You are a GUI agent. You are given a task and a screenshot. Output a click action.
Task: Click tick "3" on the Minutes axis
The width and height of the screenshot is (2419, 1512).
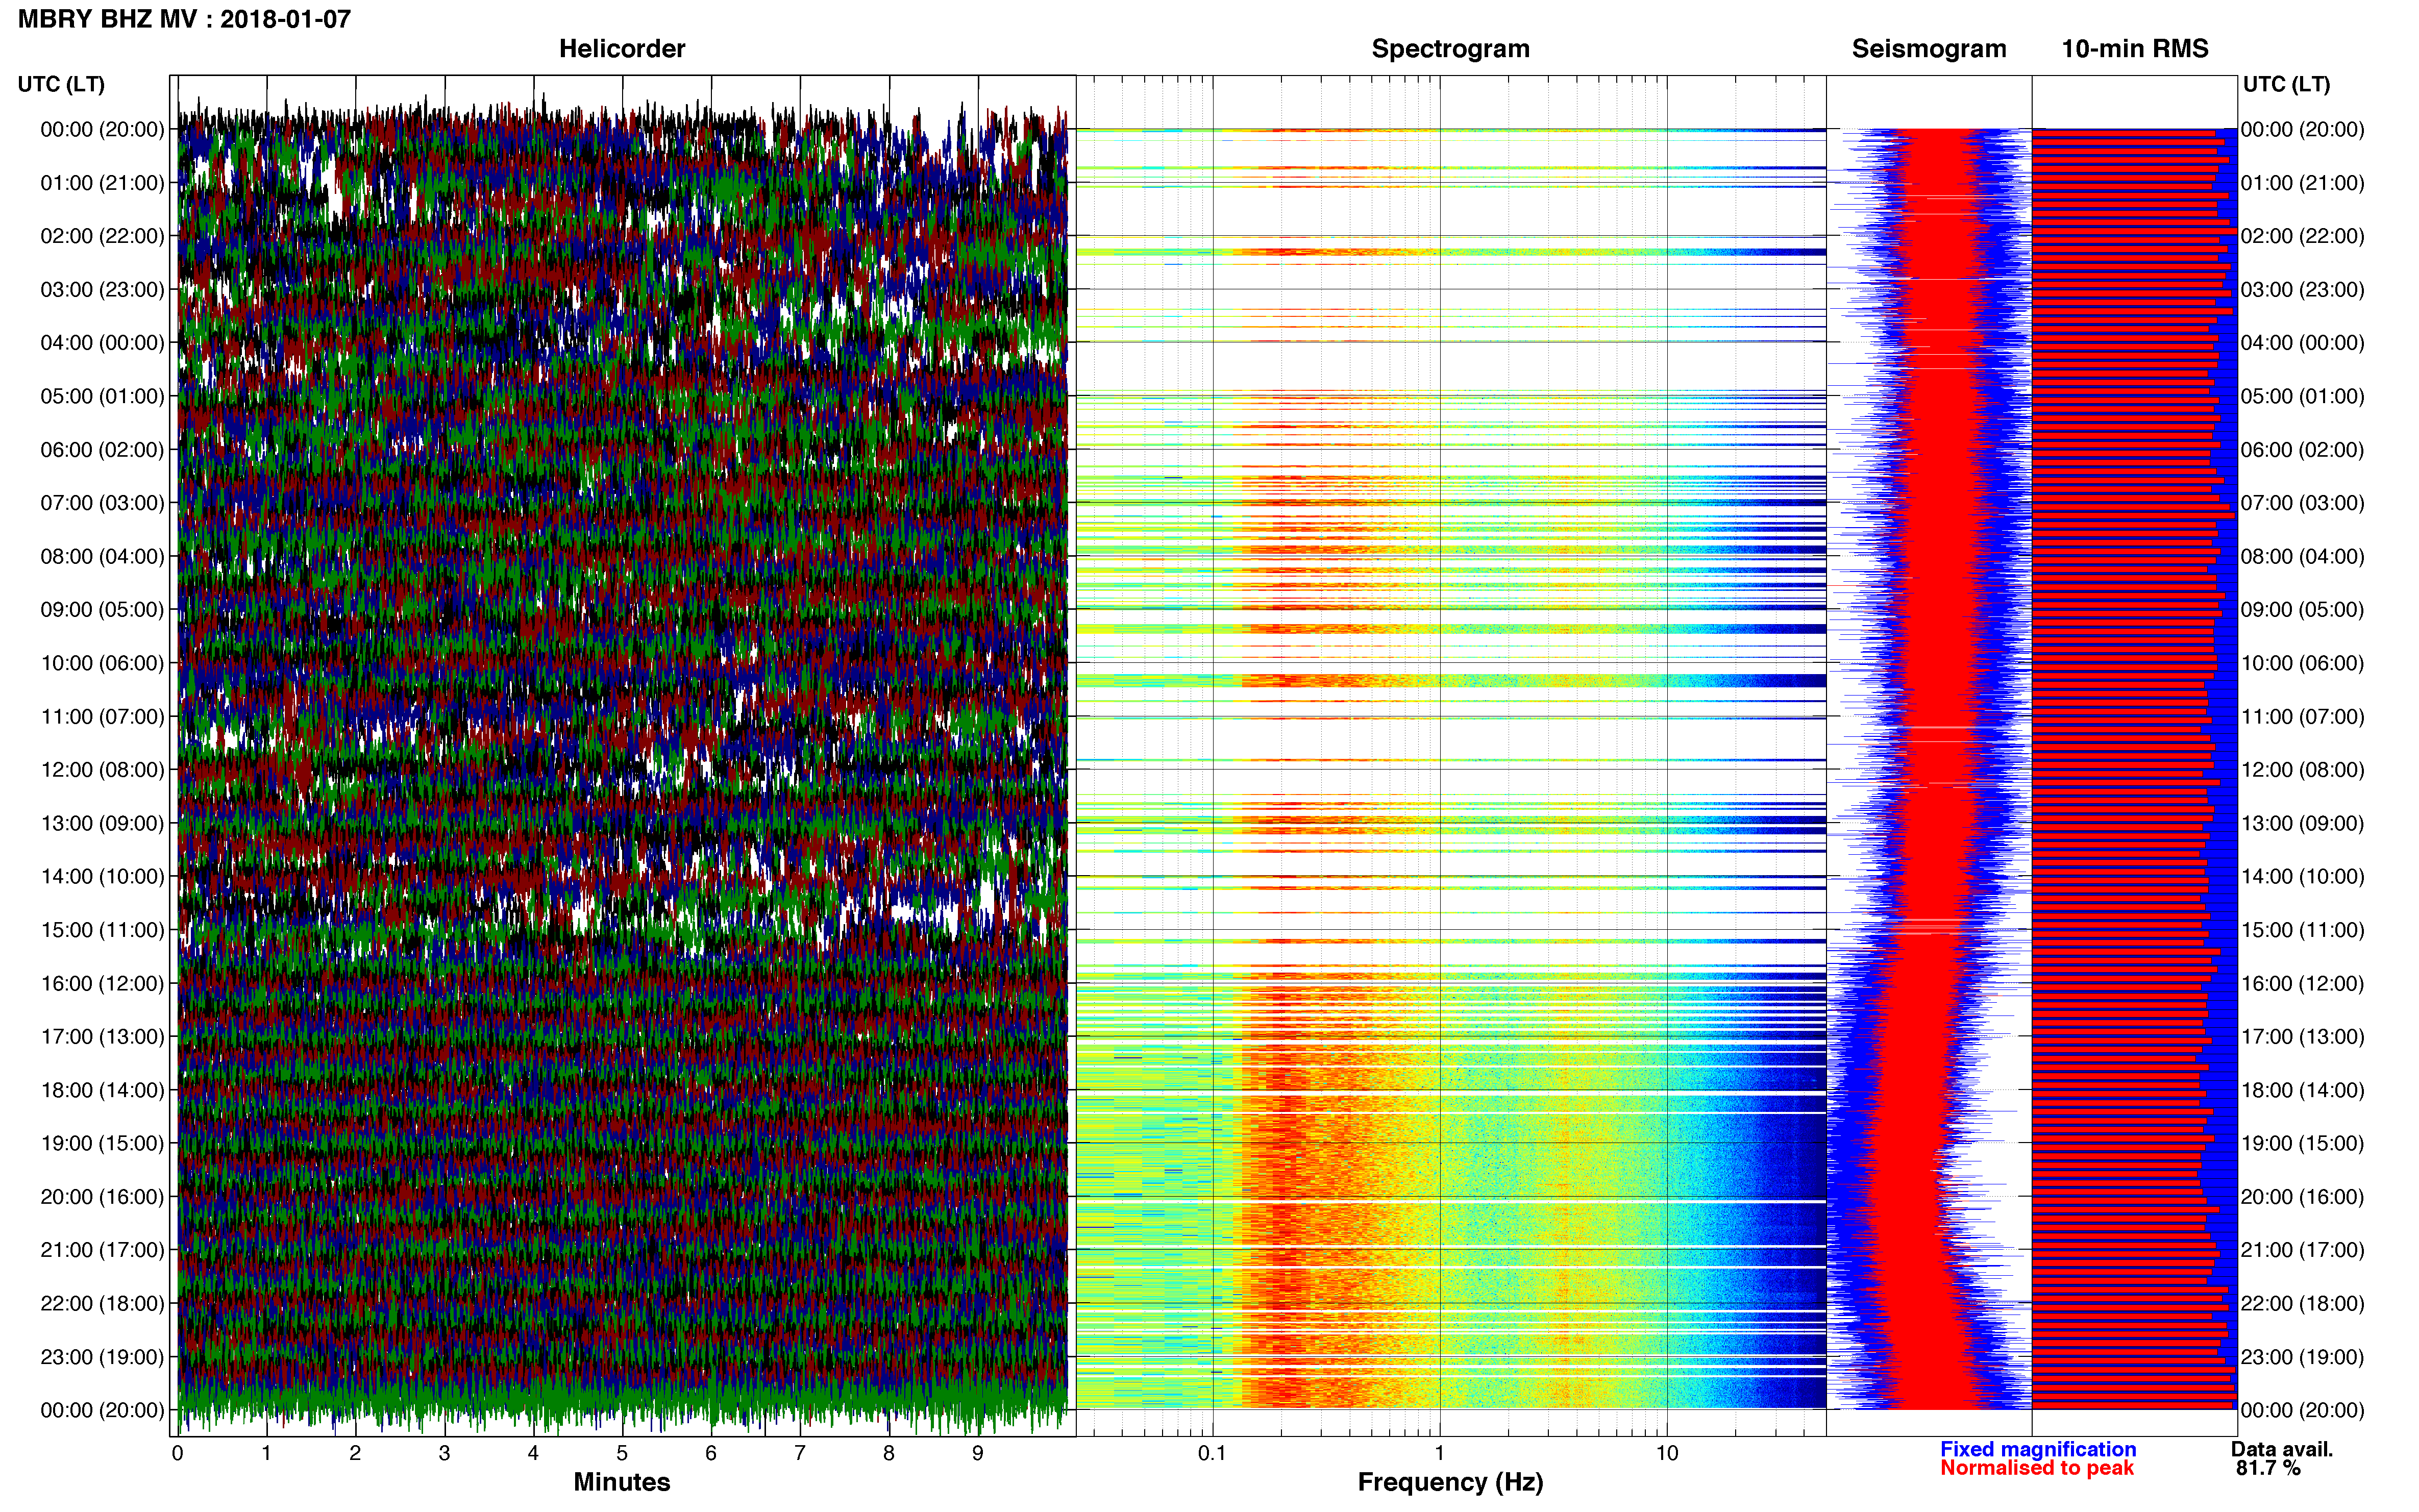444,1454
